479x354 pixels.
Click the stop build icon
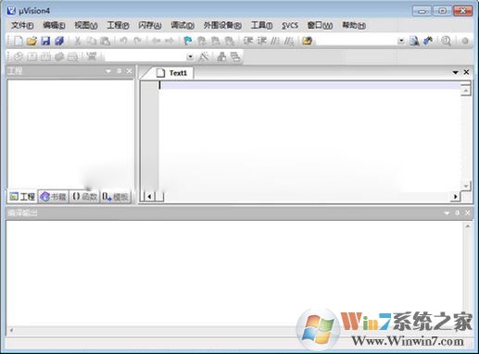click(73, 56)
